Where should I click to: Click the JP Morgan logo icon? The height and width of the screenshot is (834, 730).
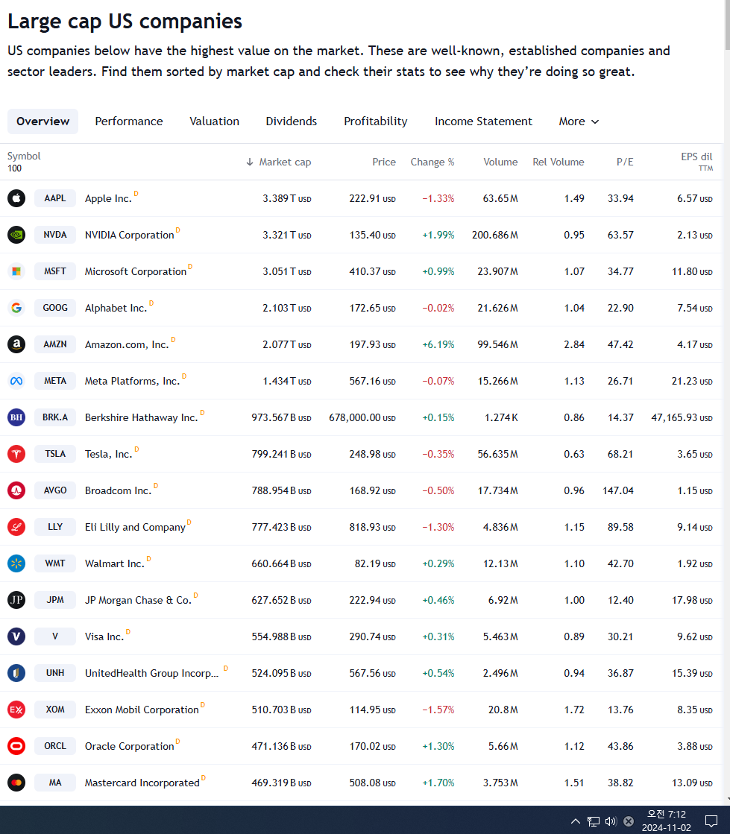pyautogui.click(x=16, y=600)
